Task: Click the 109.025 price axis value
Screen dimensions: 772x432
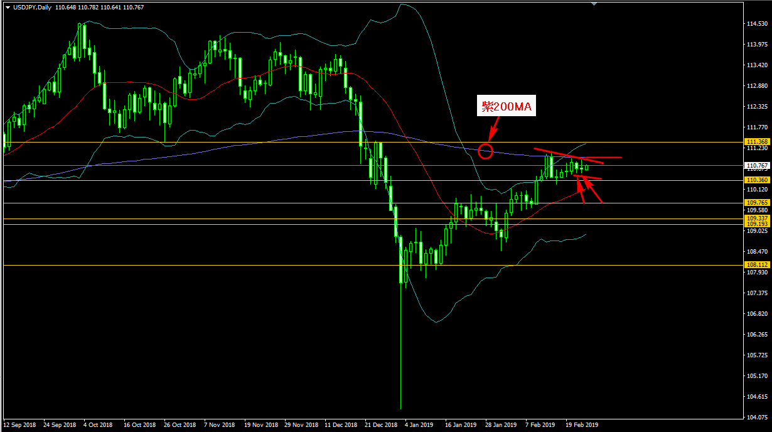Action: pyautogui.click(x=757, y=231)
